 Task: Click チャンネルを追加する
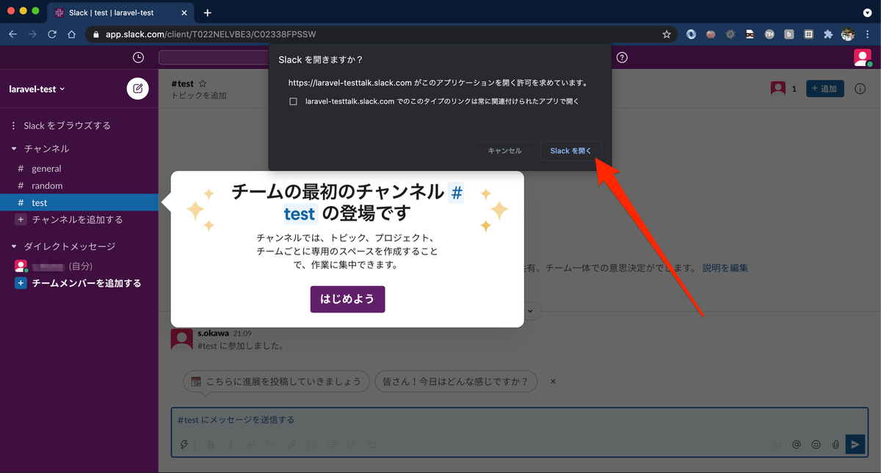click(x=77, y=219)
